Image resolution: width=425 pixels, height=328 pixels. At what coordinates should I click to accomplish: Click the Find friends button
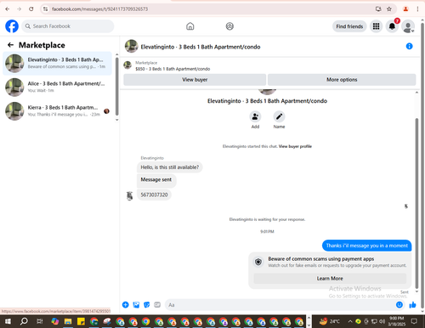[349, 26]
